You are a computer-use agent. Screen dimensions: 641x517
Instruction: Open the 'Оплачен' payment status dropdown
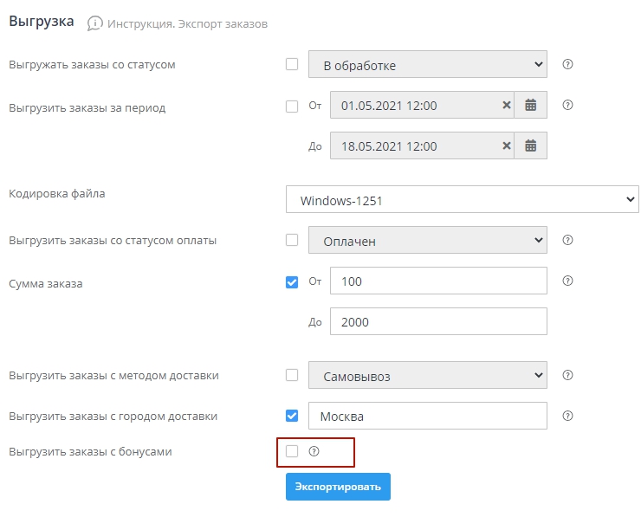[428, 240]
